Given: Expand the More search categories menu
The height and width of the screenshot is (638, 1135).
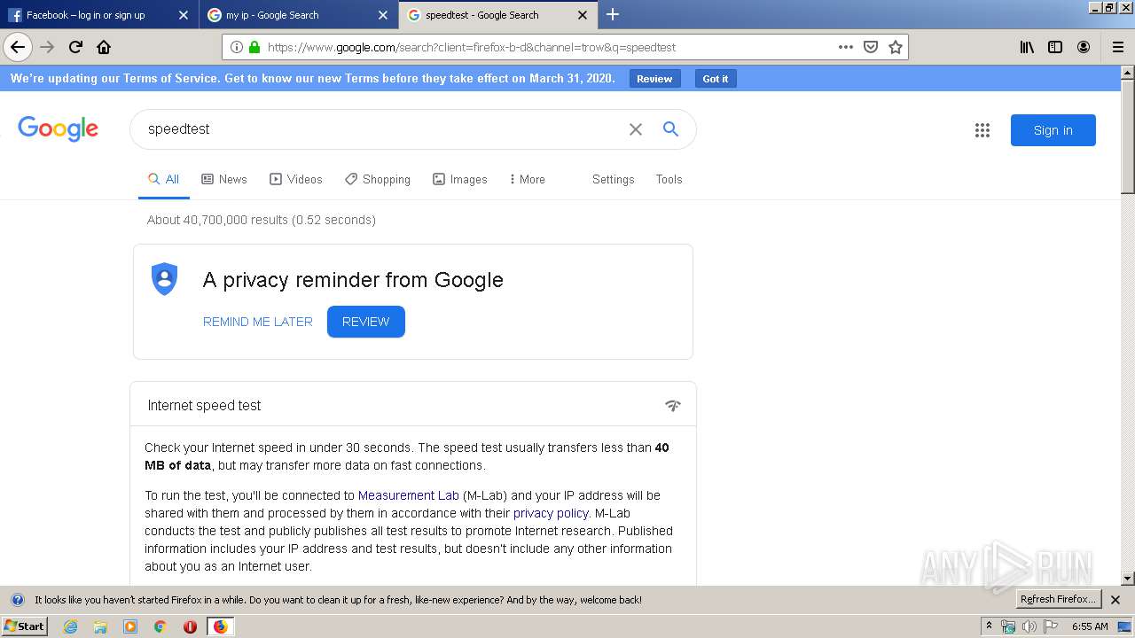Looking at the screenshot, I should click(528, 179).
